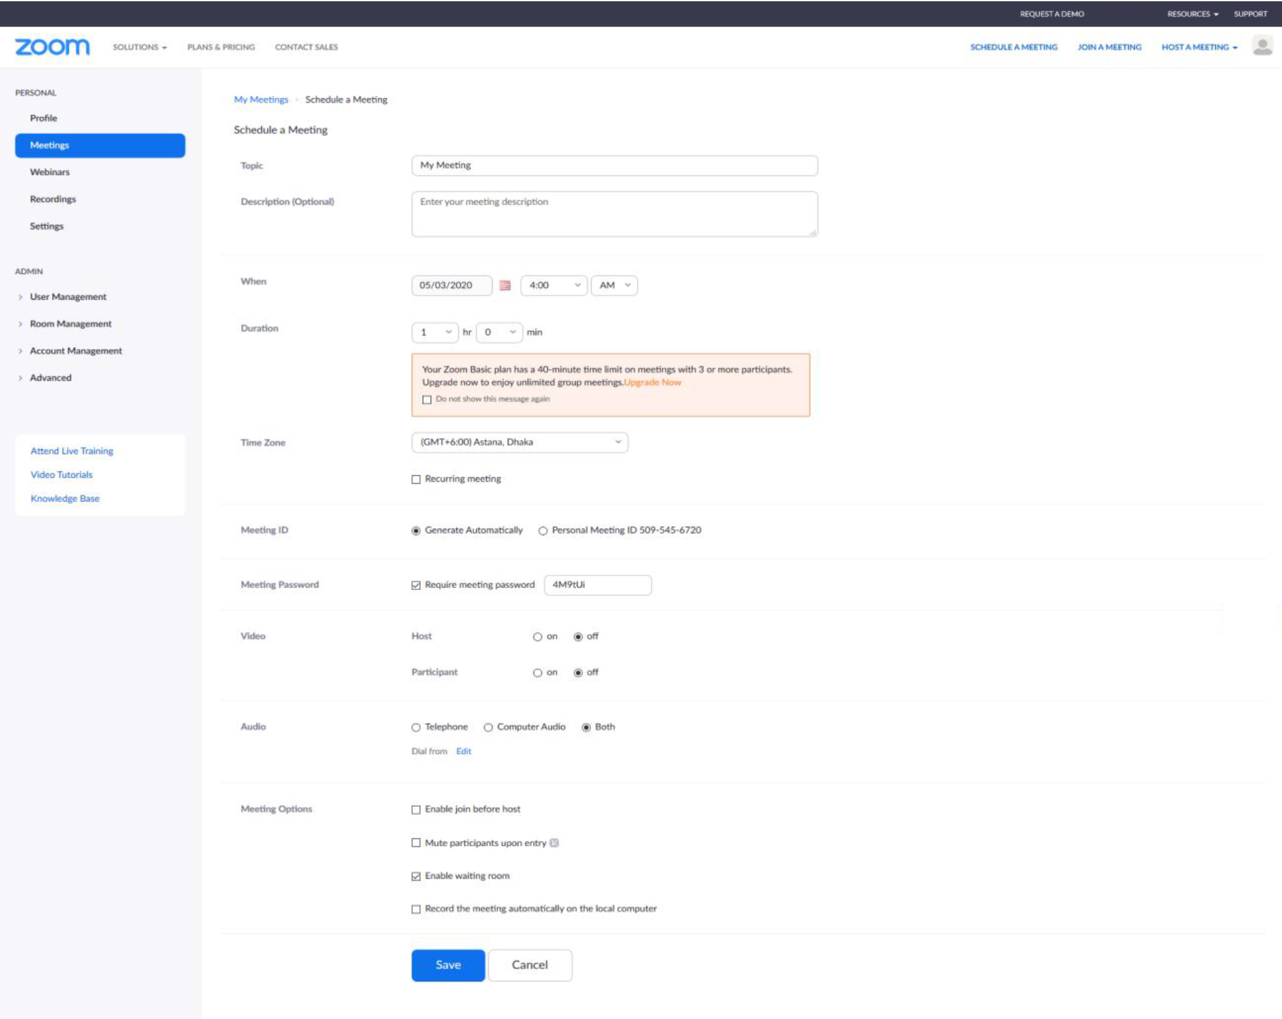Image resolution: width=1282 pixels, height=1019 pixels.
Task: Open the Solutions menu
Action: pyautogui.click(x=140, y=47)
